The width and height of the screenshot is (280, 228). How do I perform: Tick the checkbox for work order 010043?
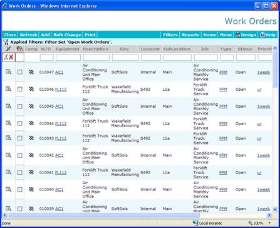[20, 138]
